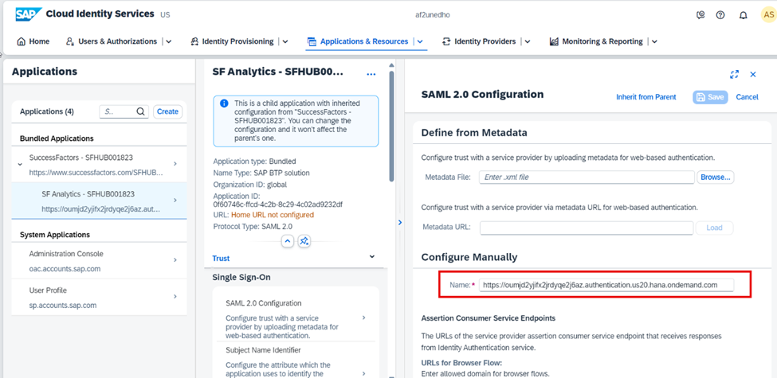Click Browse... button
The width and height of the screenshot is (777, 378).
(716, 177)
